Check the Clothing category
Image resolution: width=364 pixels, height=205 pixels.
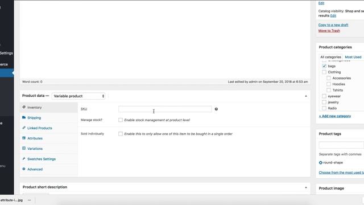tap(324, 72)
